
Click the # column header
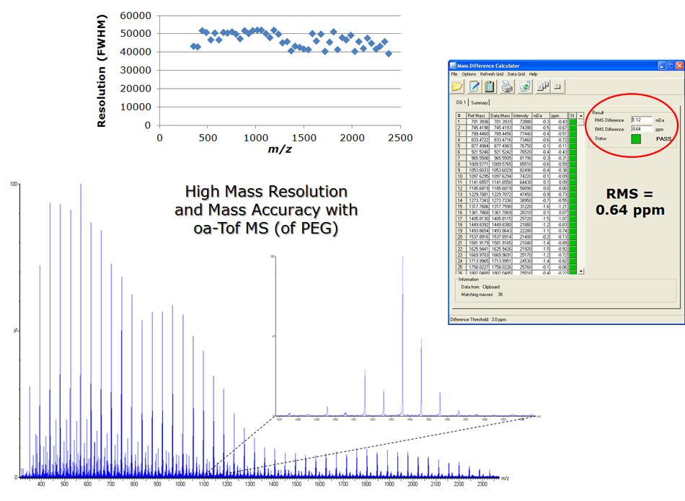click(461, 116)
